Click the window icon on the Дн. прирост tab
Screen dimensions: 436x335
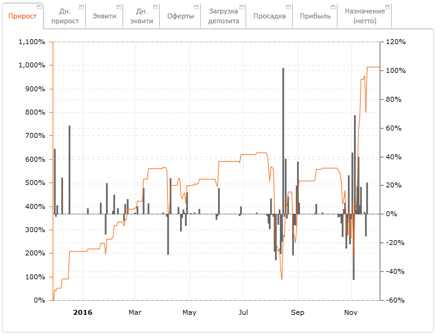(x=81, y=7)
